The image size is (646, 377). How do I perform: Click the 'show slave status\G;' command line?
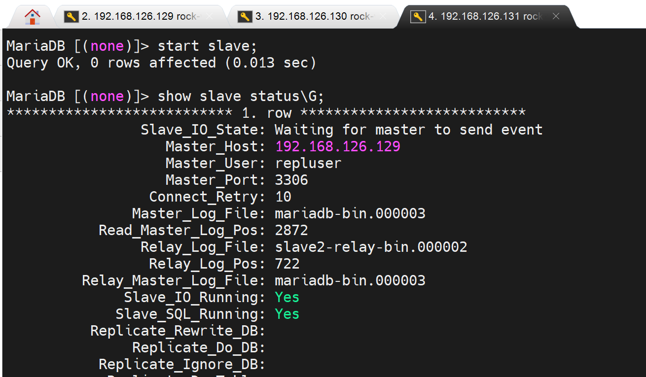[x=240, y=97]
